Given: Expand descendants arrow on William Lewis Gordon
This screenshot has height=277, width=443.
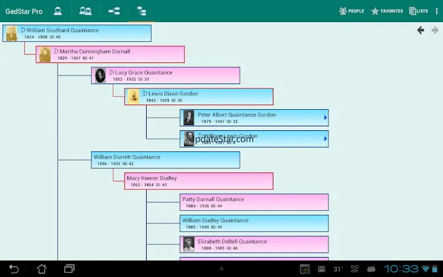Looking at the screenshot, I should click(325, 139).
